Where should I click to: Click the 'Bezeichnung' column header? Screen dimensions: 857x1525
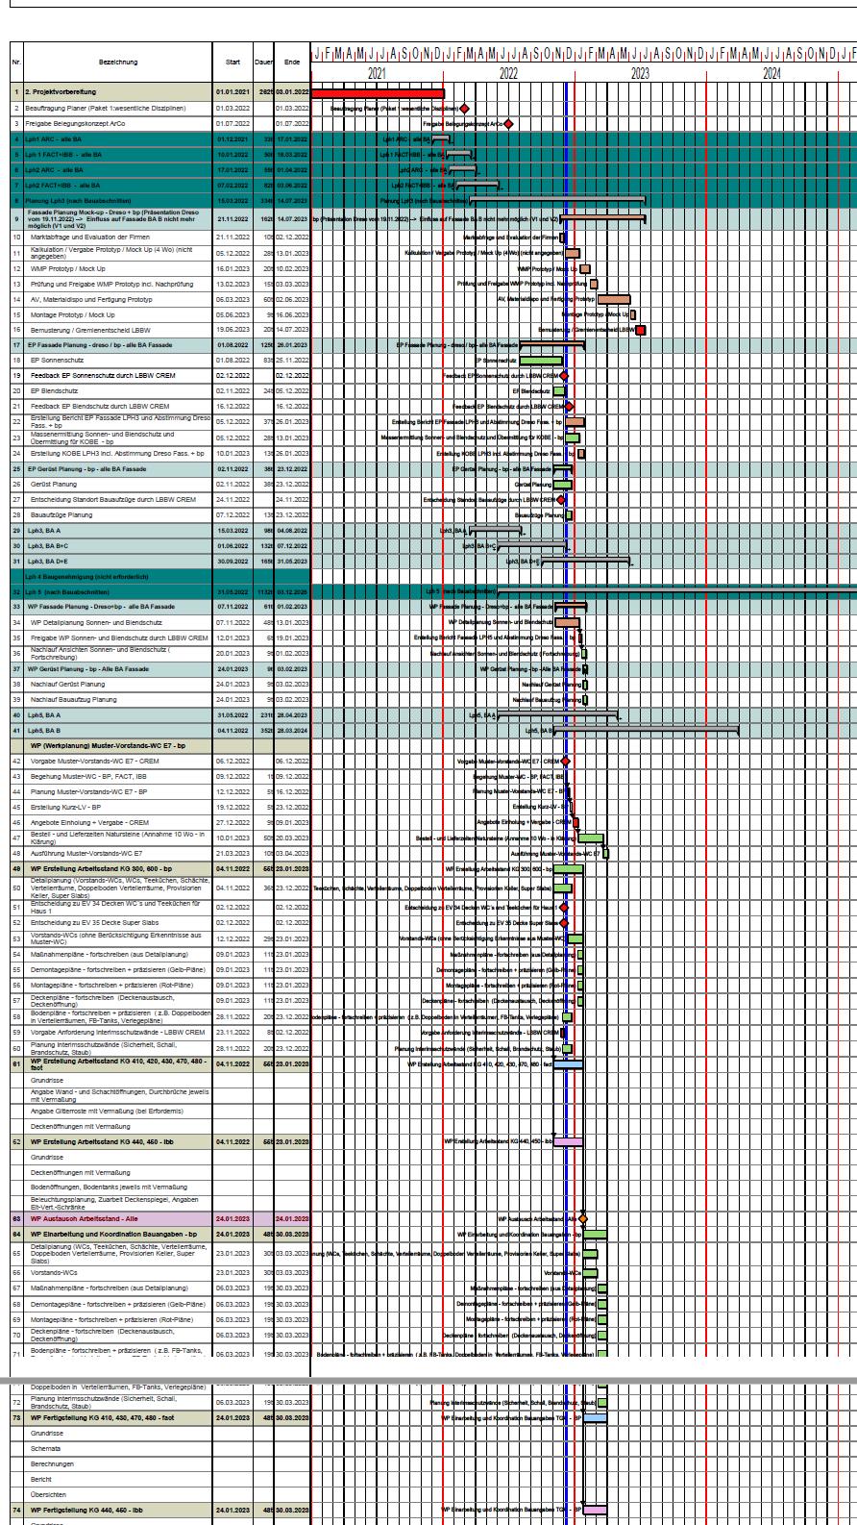116,62
